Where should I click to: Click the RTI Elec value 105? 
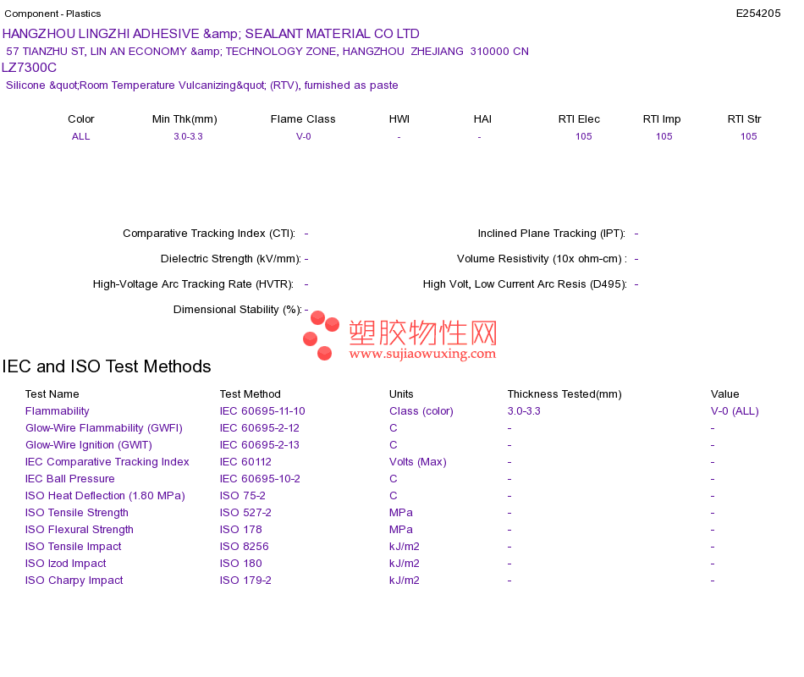583,136
